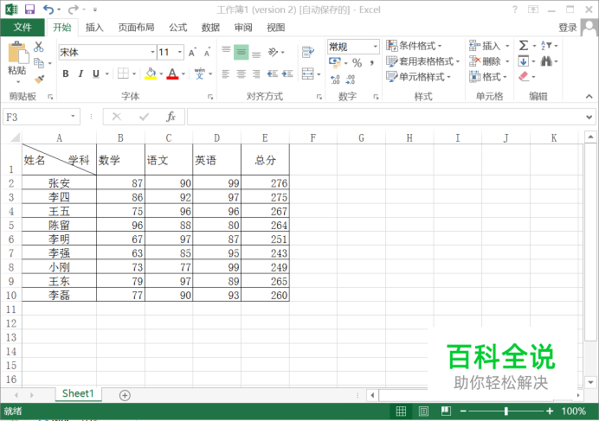The height and width of the screenshot is (421, 599).
Task: Toggle underline formatting
Action: coord(96,73)
